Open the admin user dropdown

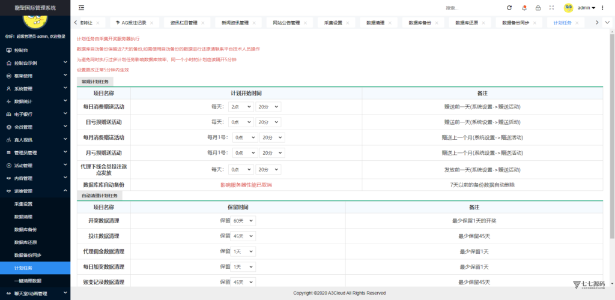click(x=587, y=8)
